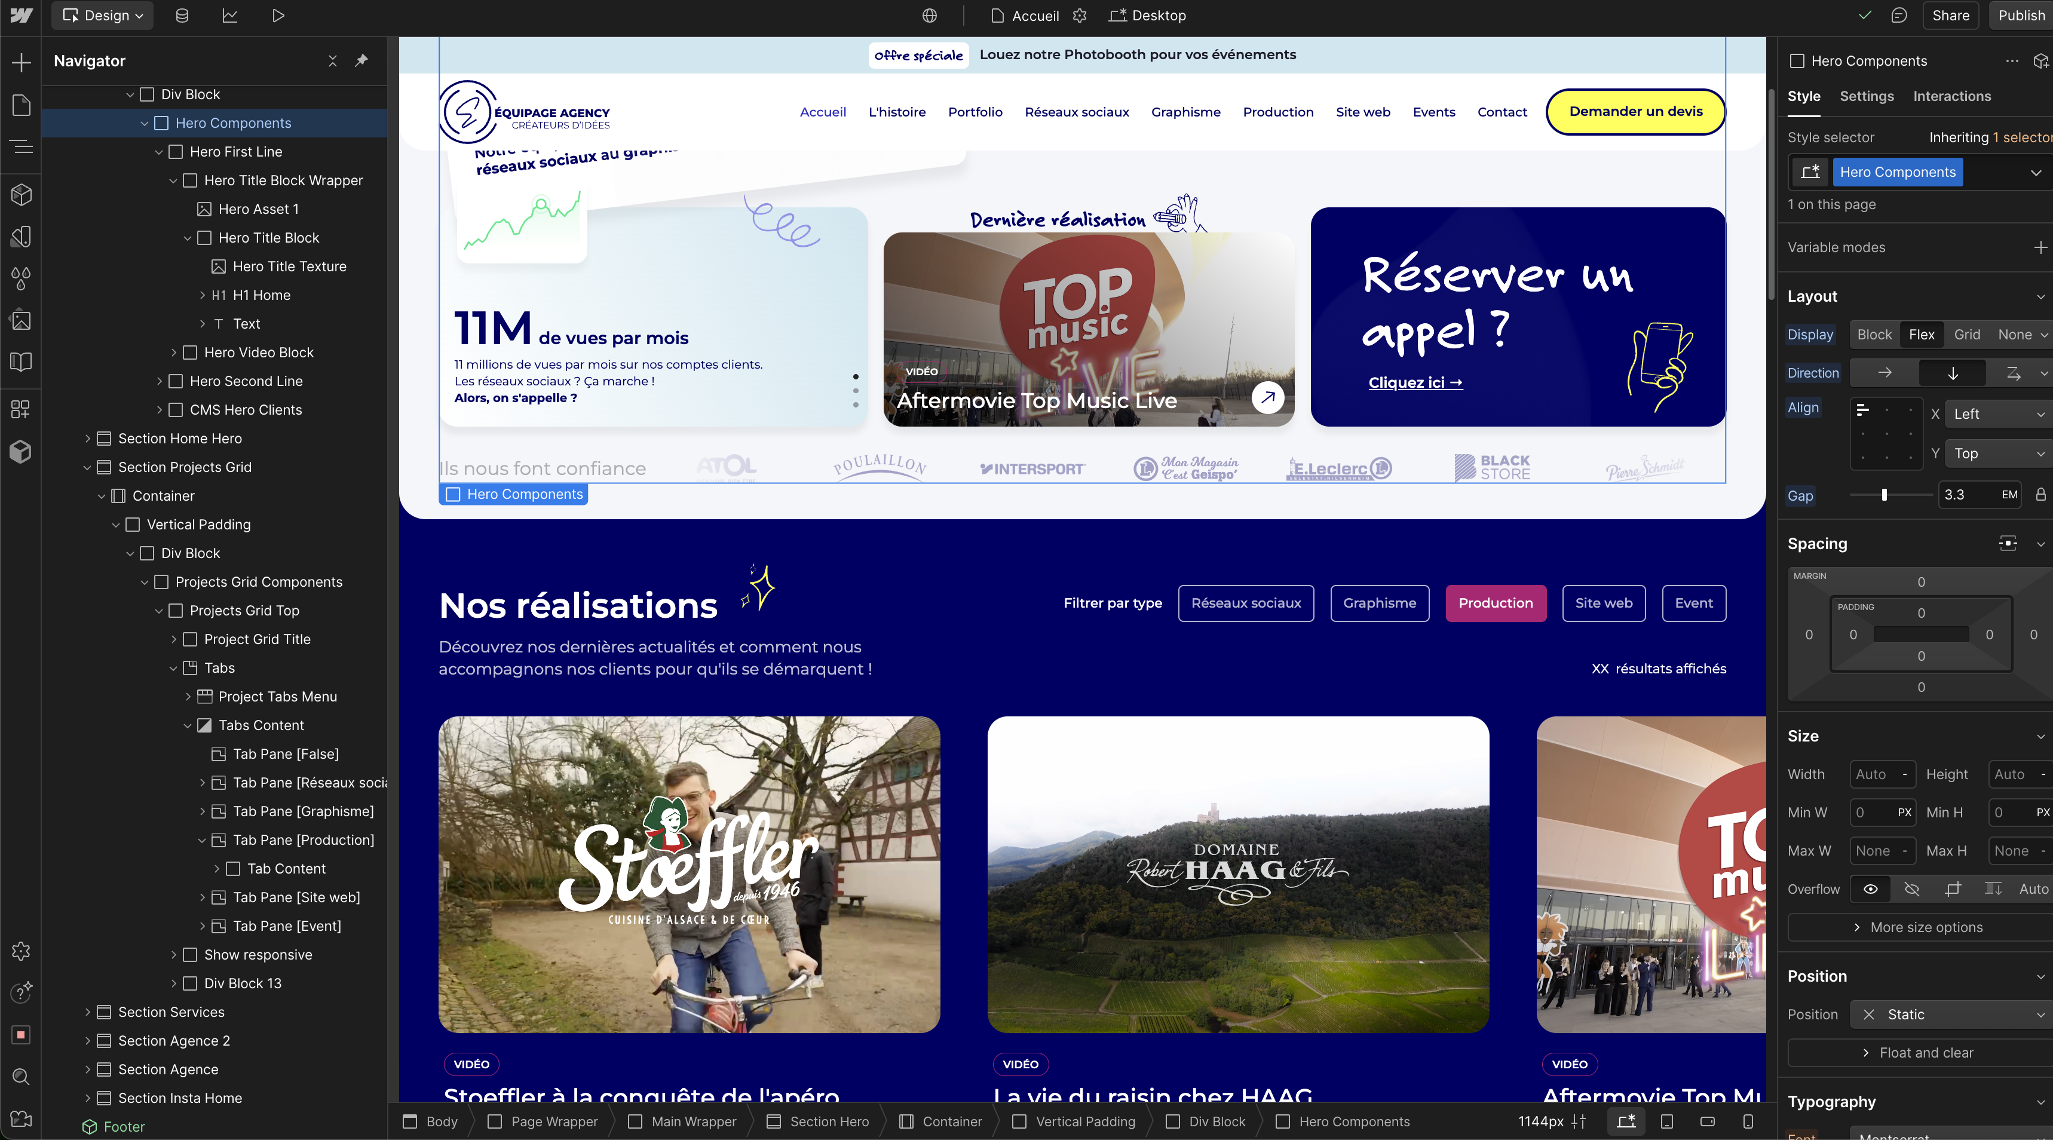Open the localization globe icon

pos(929,15)
